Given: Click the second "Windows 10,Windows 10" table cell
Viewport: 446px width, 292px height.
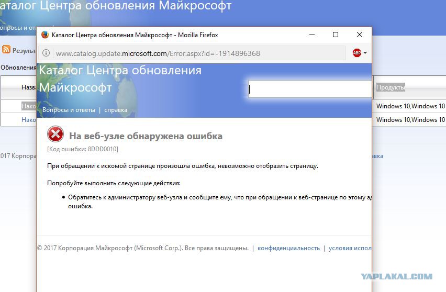Looking at the screenshot, I should pyautogui.click(x=410, y=120).
